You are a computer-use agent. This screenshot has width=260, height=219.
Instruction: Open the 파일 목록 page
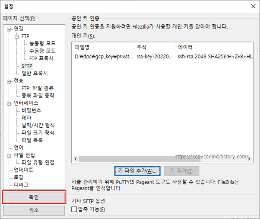click(32, 140)
